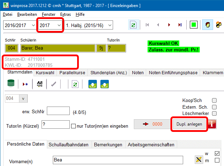The width and height of the screenshot is (224, 166).
Task: Go to the first student record
Action: 147,25
